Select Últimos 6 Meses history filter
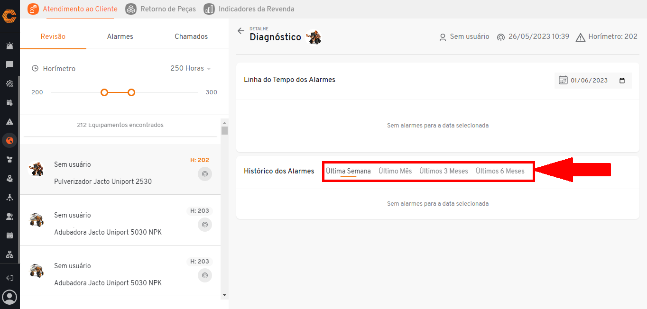 tap(500, 171)
